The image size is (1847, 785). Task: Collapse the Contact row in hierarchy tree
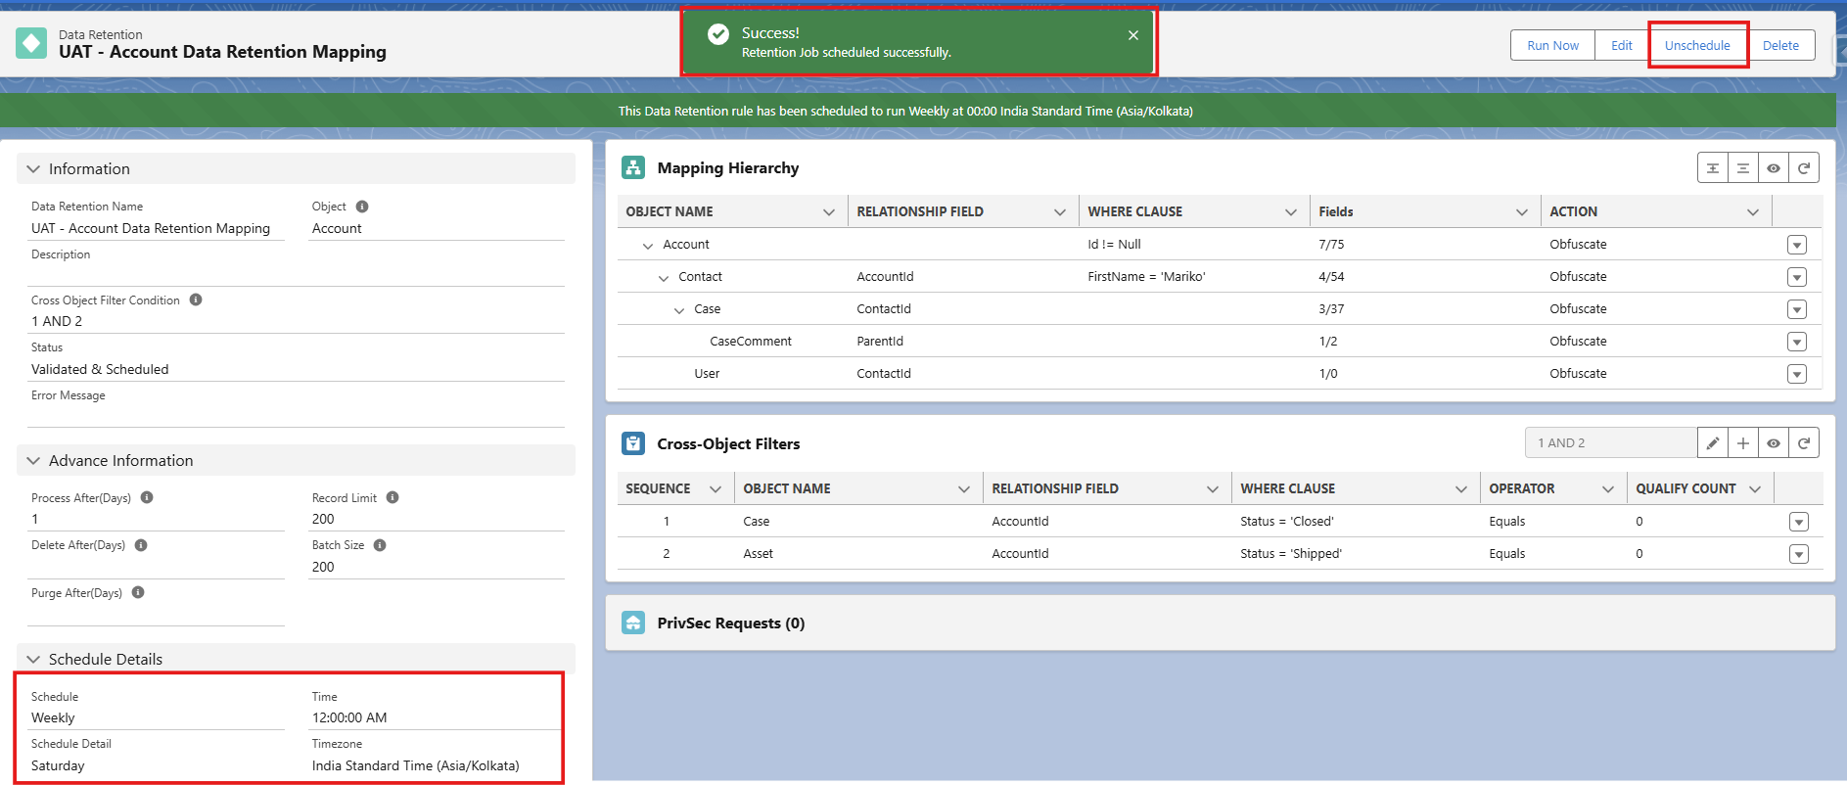(664, 278)
